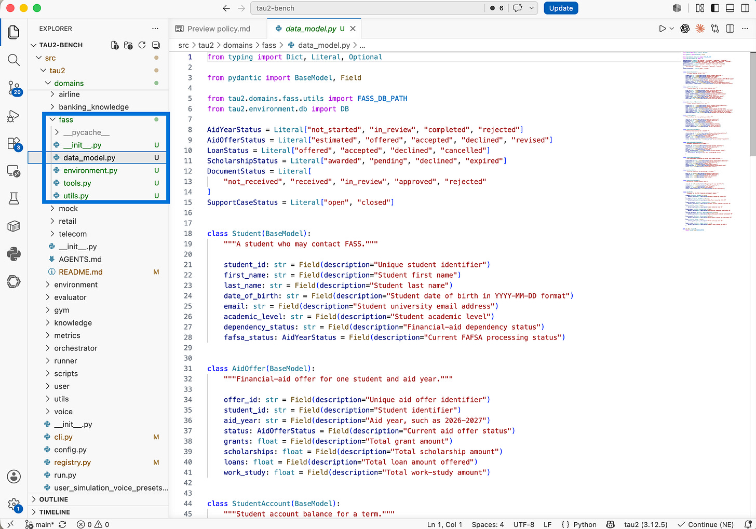Image resolution: width=756 pixels, height=529 pixels.
Task: Click the gray hexagon icon in title bar
Action: (677, 8)
